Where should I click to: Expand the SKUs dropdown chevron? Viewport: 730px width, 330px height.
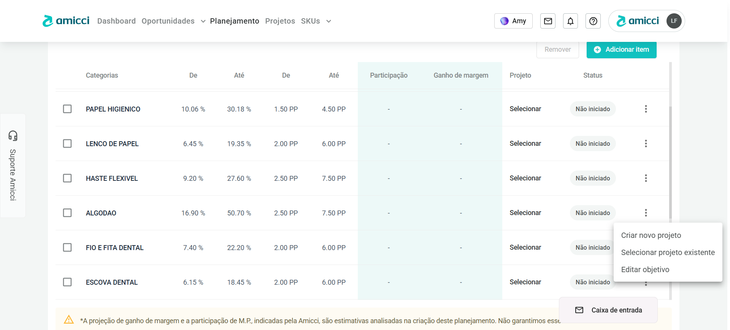328,21
